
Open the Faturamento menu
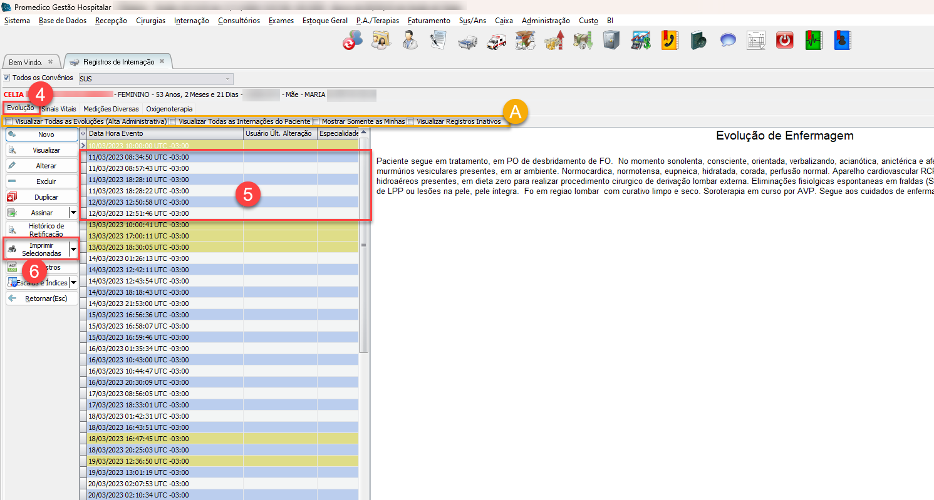pyautogui.click(x=428, y=21)
